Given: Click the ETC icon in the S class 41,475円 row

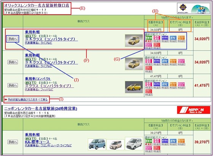Looking at the screenshot, I should (x=165, y=84).
